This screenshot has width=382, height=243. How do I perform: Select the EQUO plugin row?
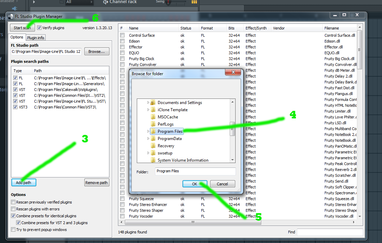click(239, 53)
